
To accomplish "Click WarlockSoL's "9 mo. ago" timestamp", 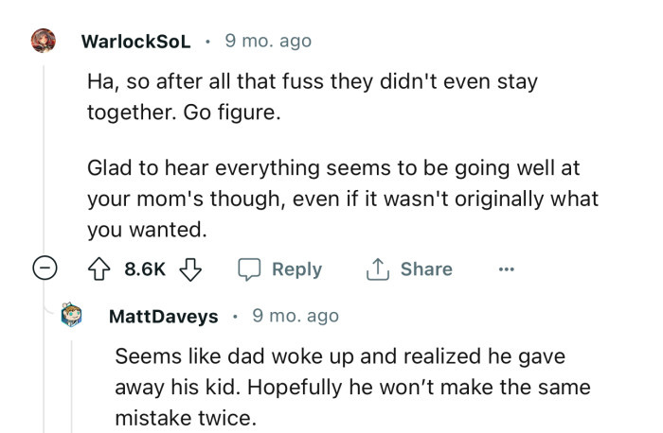I will click(x=267, y=42).
